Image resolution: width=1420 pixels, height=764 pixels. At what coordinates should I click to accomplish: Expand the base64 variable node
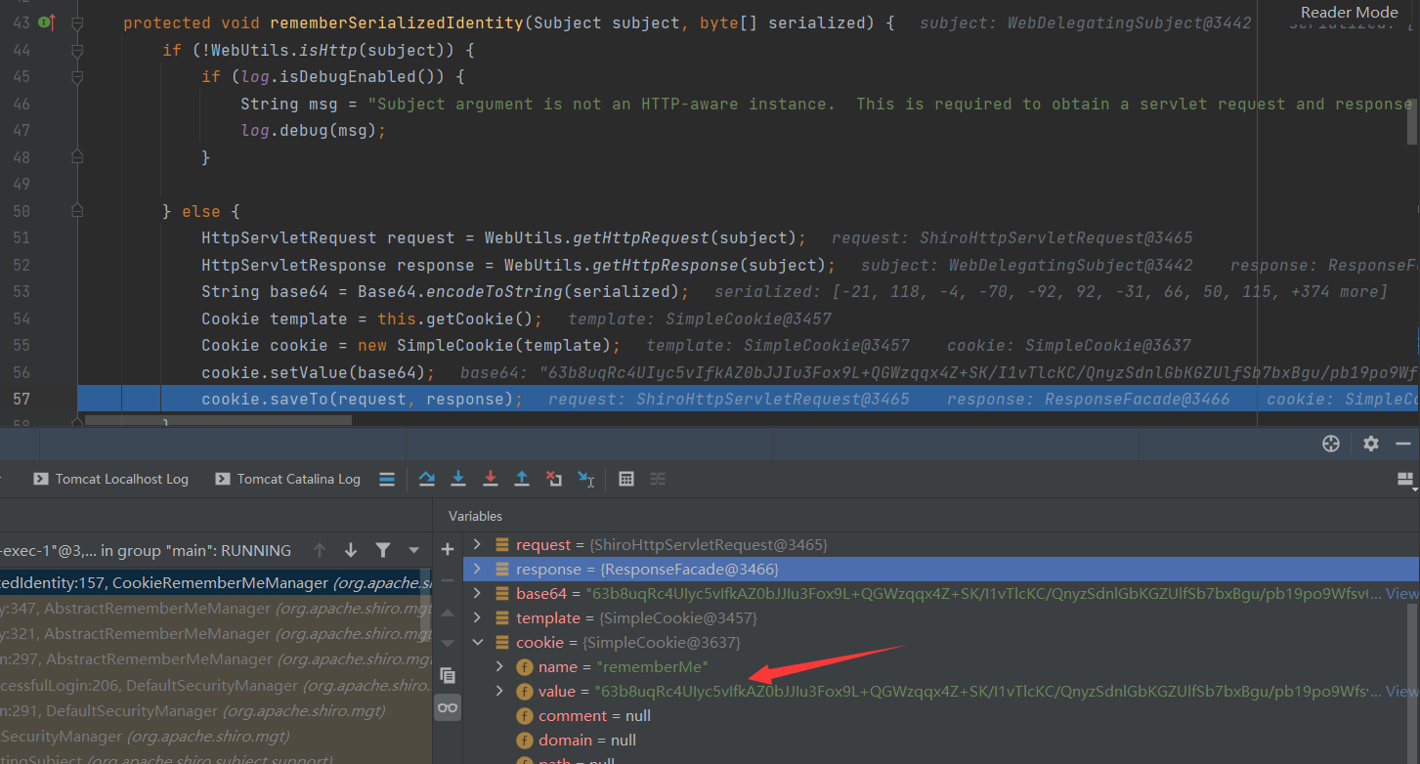pos(477,593)
